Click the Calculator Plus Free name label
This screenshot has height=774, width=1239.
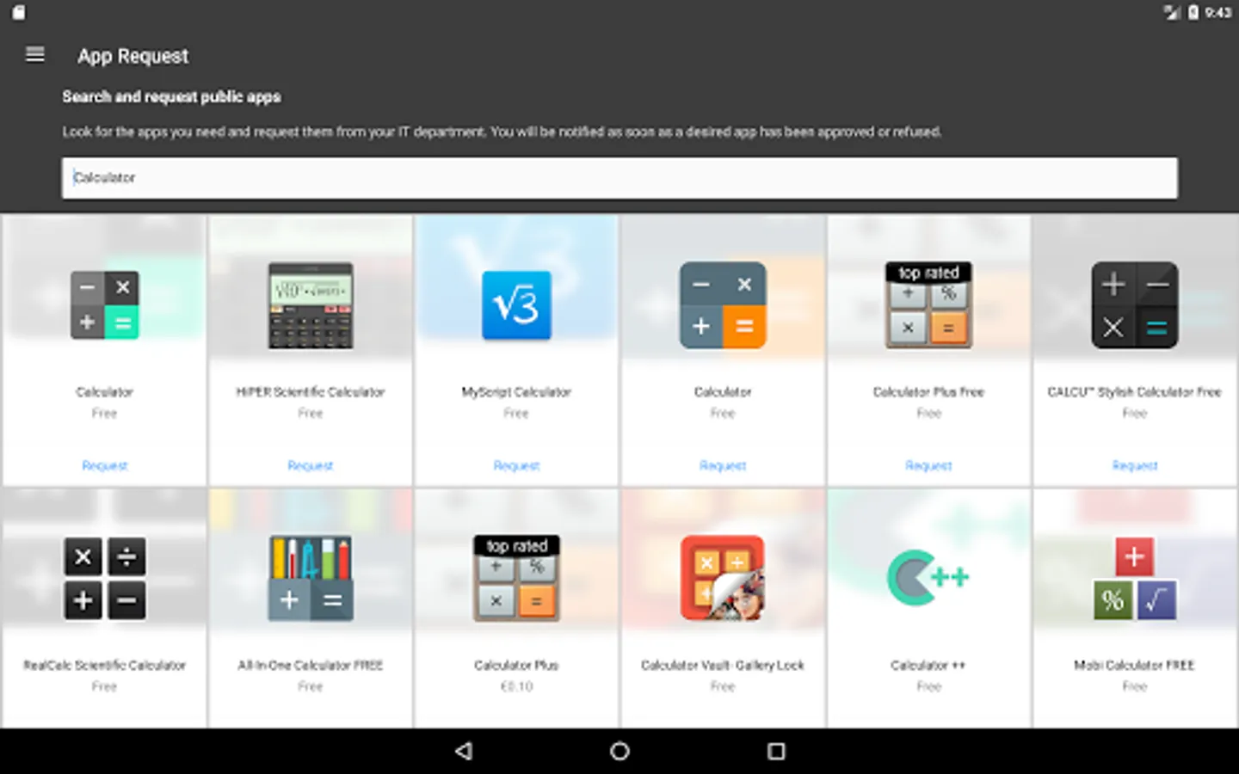928,392
